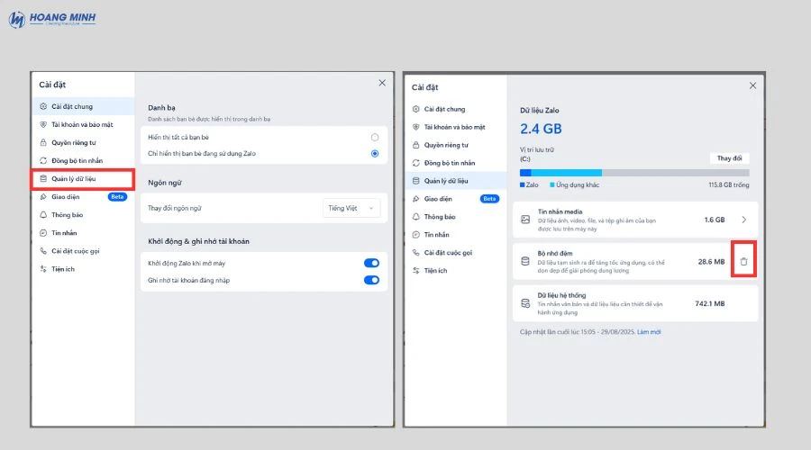Click the phone icon of Cài đặt cuộc gọi in right window
Image resolution: width=811 pixels, height=450 pixels.
pyautogui.click(x=415, y=253)
